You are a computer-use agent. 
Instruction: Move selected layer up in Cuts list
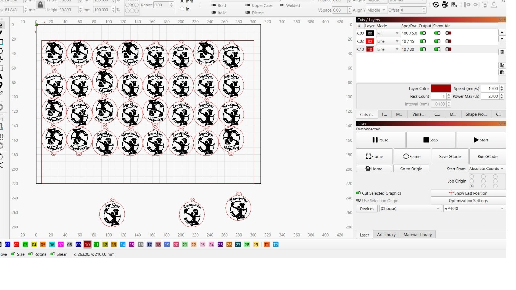(x=502, y=33)
